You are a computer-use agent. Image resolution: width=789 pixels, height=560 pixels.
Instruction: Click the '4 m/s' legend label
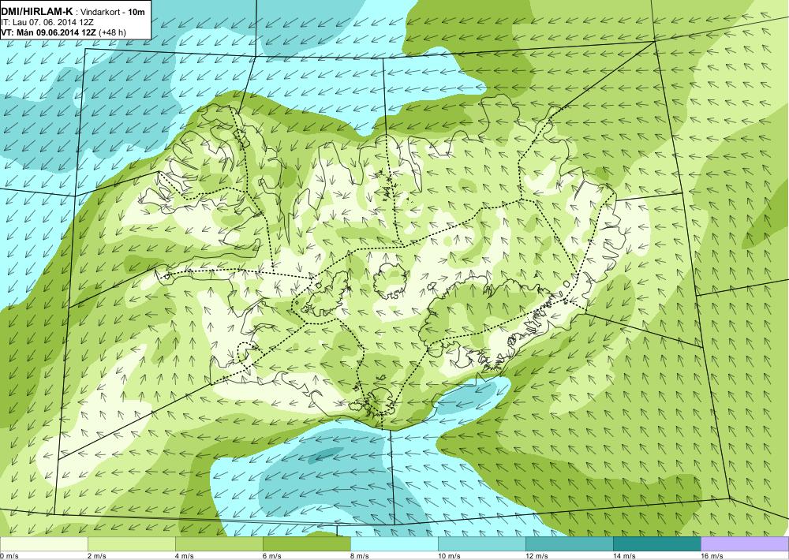(x=185, y=556)
